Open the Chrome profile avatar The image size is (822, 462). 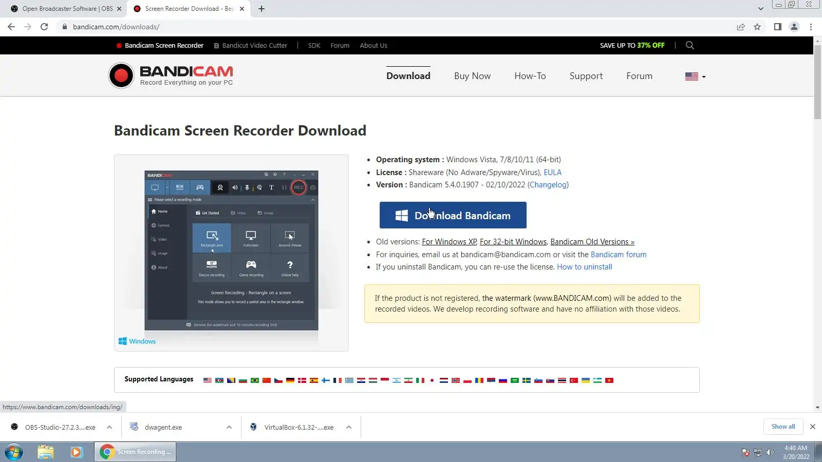click(x=794, y=27)
